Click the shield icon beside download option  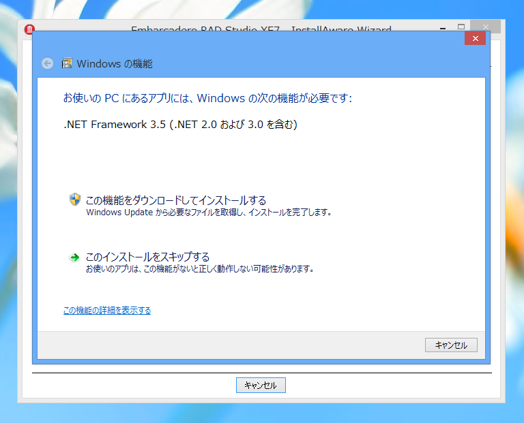75,200
